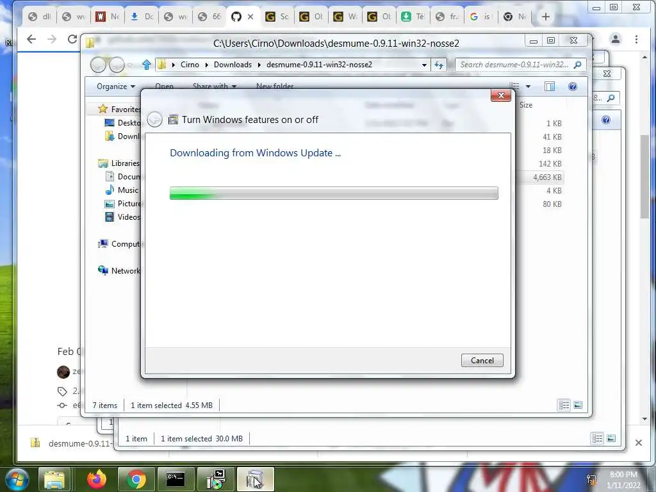Open the installer taskbar icon
The image size is (656, 492).
tap(216, 479)
